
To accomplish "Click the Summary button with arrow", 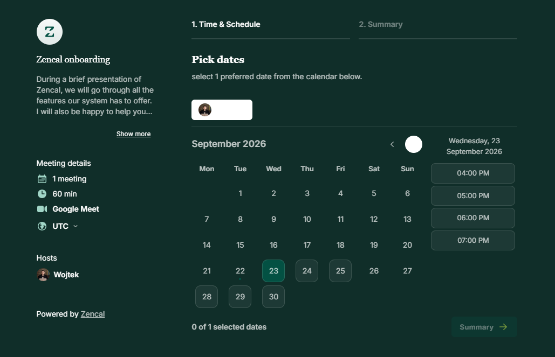I will pyautogui.click(x=484, y=327).
